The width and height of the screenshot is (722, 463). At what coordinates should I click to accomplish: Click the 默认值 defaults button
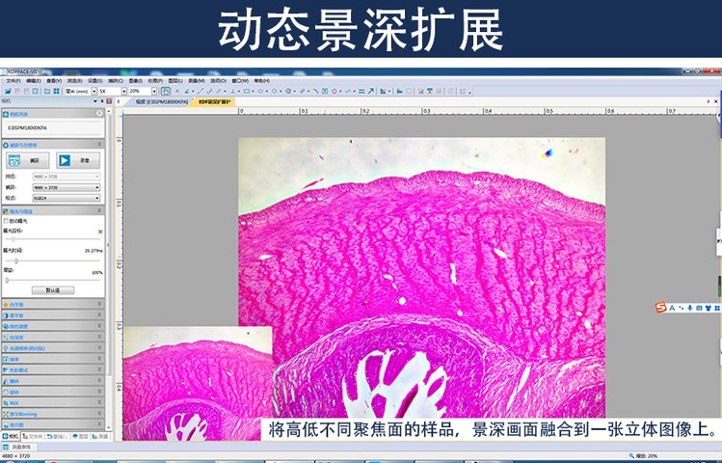click(x=52, y=289)
